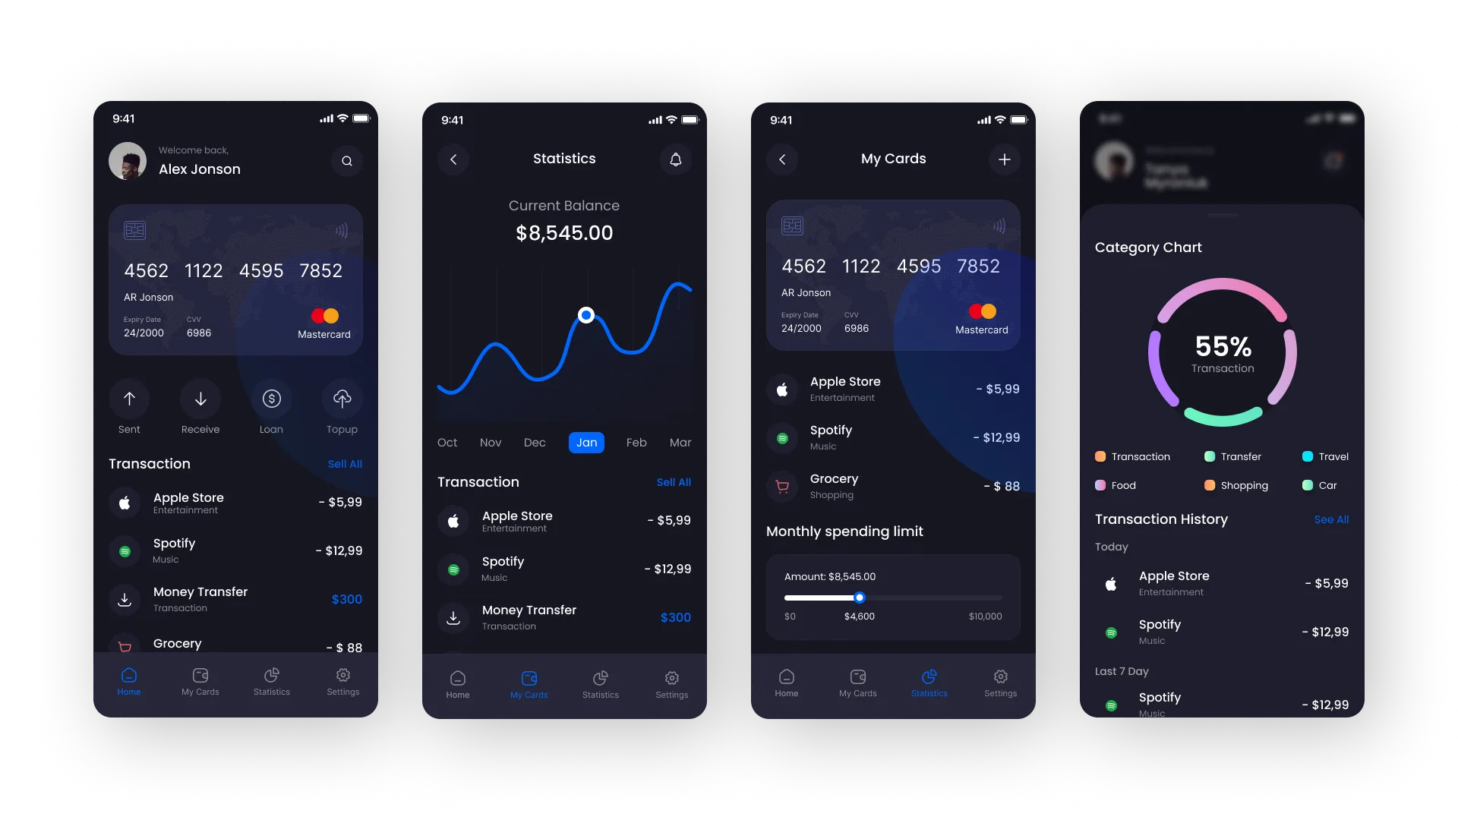1458x820 pixels.
Task: Expand the My Cards back chevron
Action: coord(782,159)
